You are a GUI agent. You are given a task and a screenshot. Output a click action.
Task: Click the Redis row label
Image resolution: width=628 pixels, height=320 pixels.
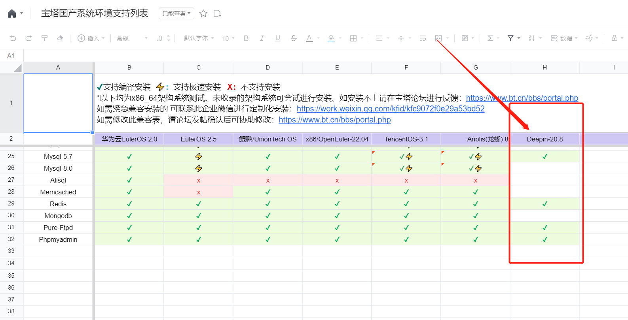[x=58, y=204]
